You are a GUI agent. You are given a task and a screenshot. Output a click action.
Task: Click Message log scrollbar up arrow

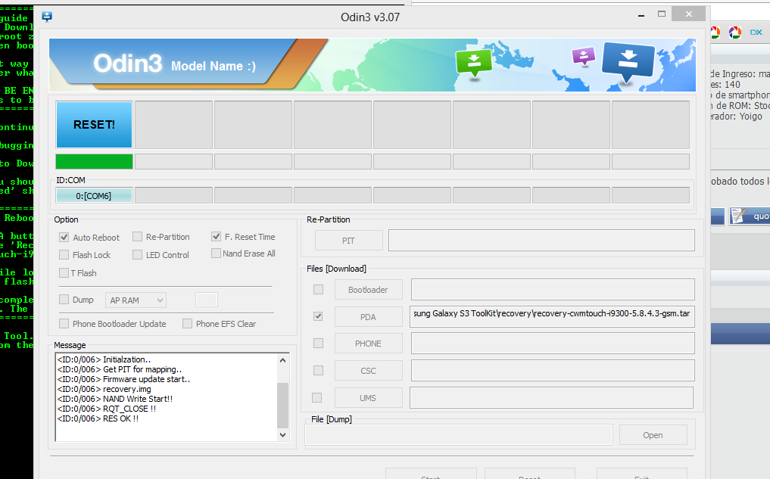tap(283, 360)
